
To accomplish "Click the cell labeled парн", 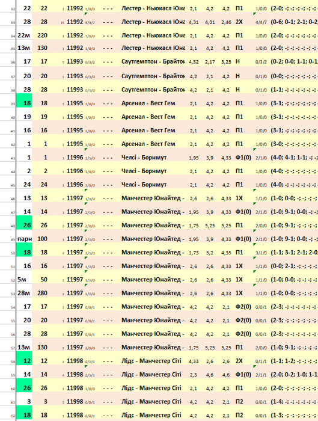I will point(24,239).
